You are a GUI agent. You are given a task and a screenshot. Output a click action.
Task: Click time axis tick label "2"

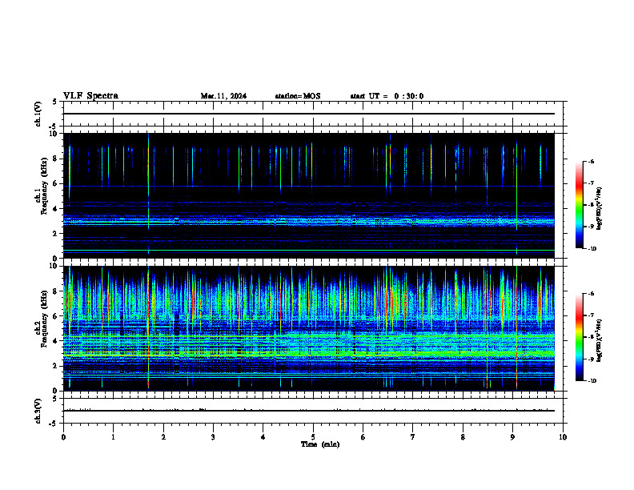pos(163,437)
